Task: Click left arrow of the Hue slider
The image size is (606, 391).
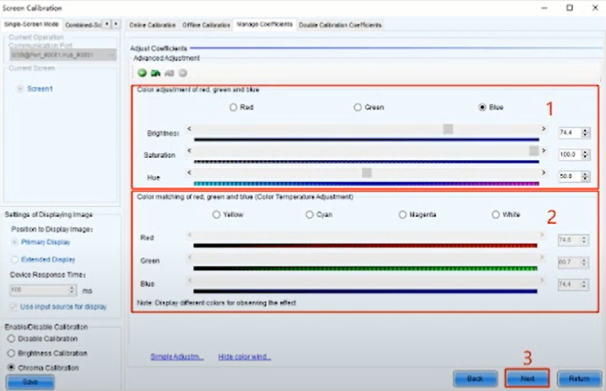Action: (x=189, y=172)
